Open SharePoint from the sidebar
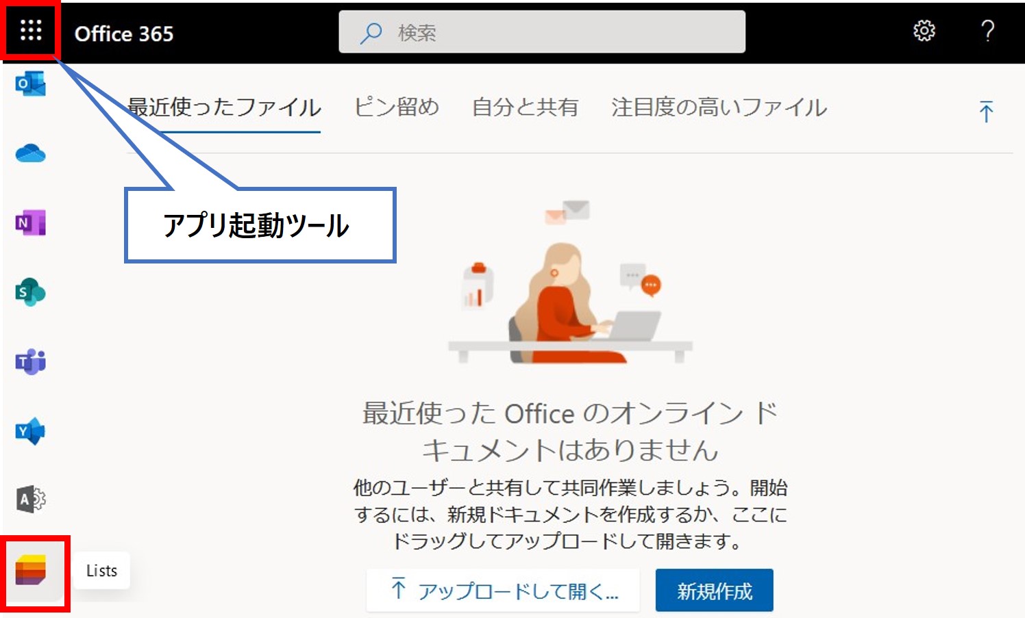The height and width of the screenshot is (618, 1025). [30, 293]
